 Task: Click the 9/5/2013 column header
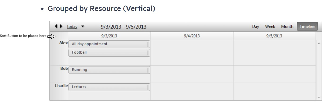point(274,36)
